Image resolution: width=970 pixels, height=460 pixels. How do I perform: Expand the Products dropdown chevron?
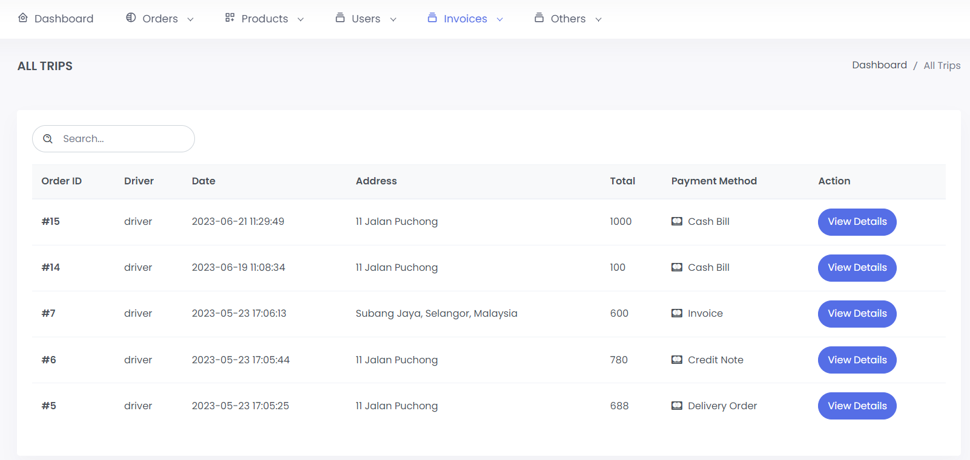tap(300, 19)
